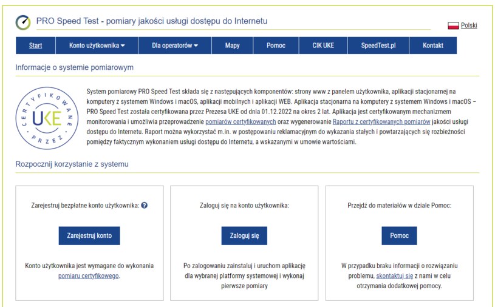Click the Polish flag icon

pos(453,25)
